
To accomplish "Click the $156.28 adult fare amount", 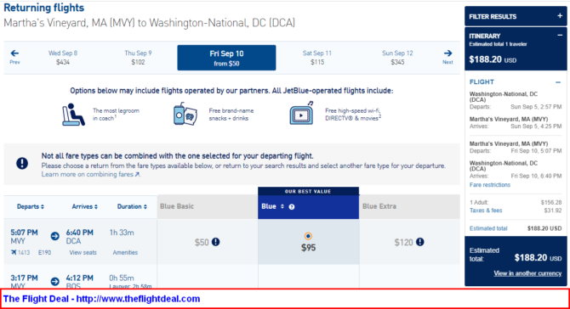I will (x=551, y=202).
